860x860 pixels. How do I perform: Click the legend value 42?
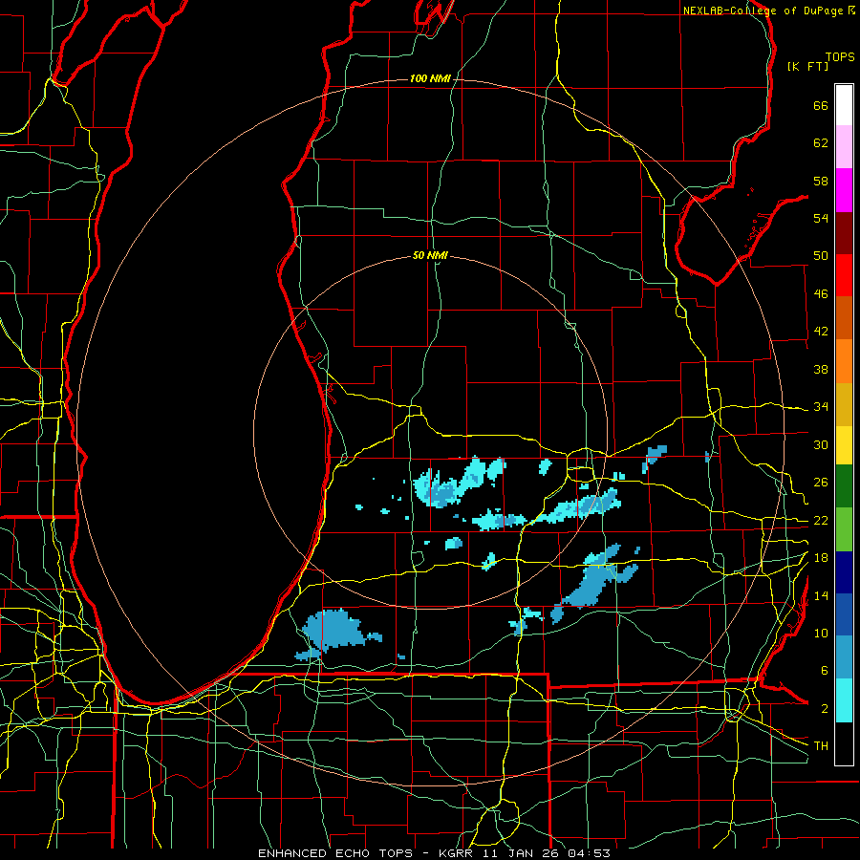(x=821, y=332)
